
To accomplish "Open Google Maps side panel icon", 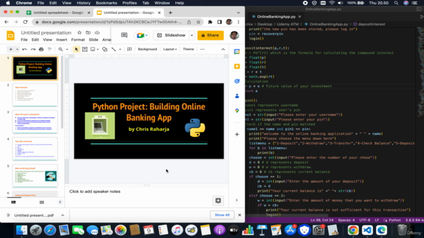I will 237,110.
